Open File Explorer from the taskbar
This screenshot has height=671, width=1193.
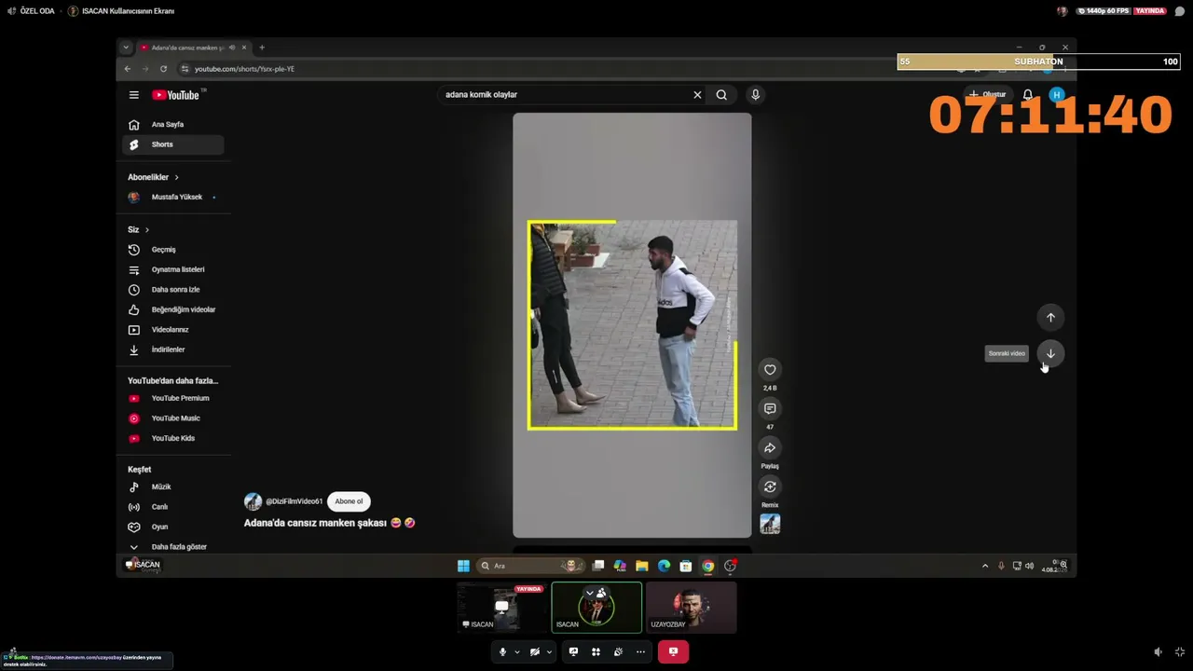(x=642, y=566)
